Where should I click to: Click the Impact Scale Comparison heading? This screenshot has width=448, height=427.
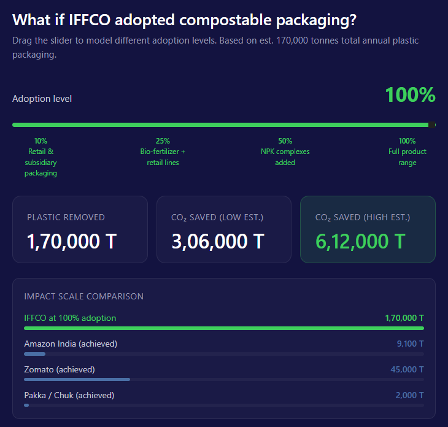(x=83, y=296)
